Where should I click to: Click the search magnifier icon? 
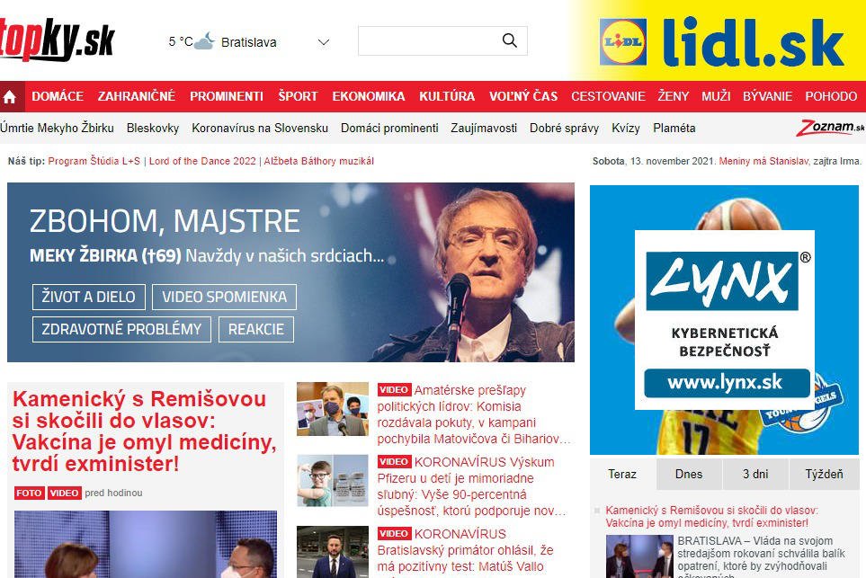(x=509, y=40)
